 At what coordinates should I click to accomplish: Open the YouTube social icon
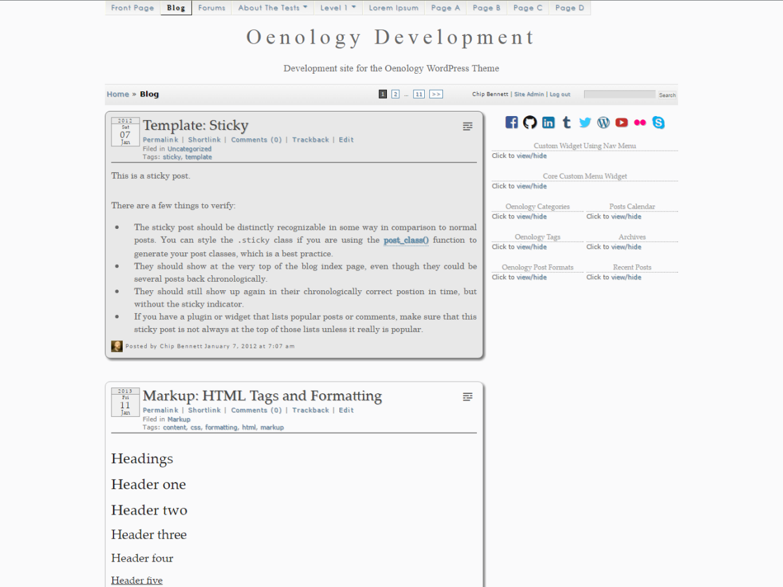621,122
